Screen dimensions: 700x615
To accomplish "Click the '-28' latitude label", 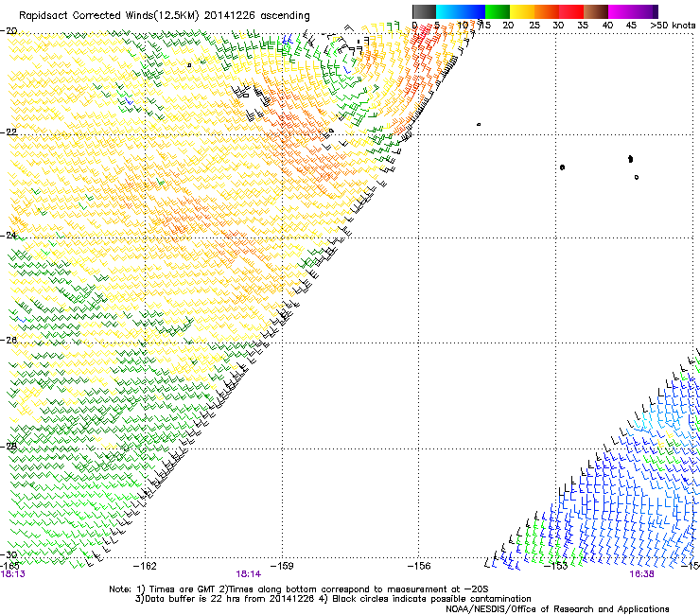I will click(x=9, y=446).
